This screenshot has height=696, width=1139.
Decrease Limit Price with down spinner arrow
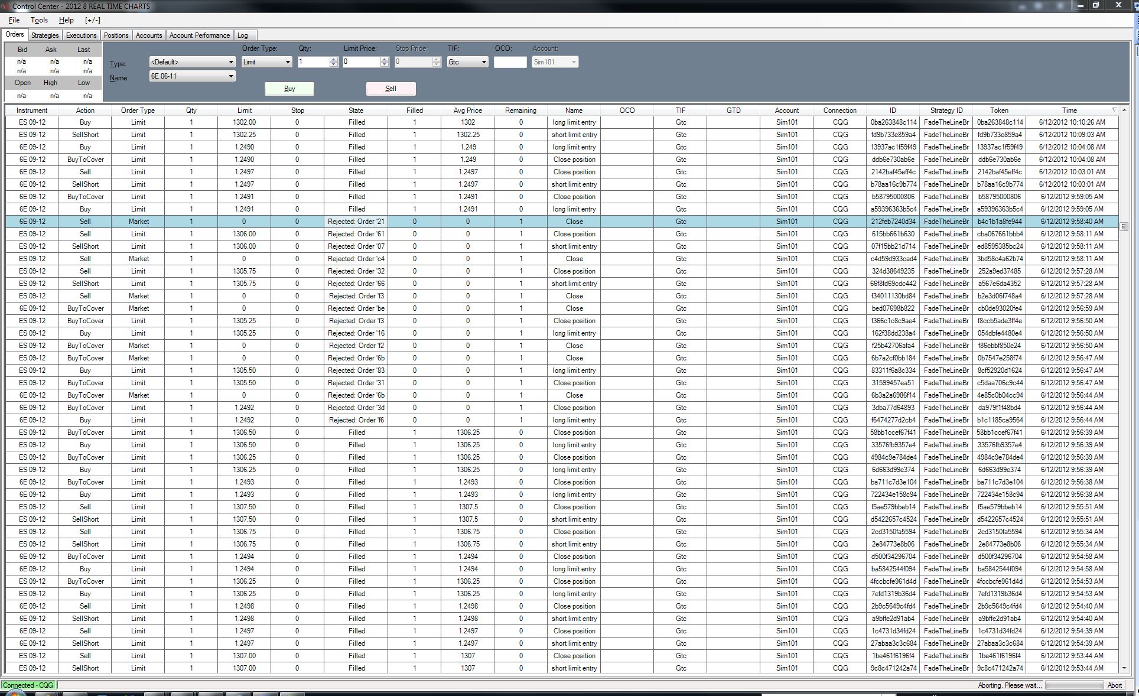[385, 64]
